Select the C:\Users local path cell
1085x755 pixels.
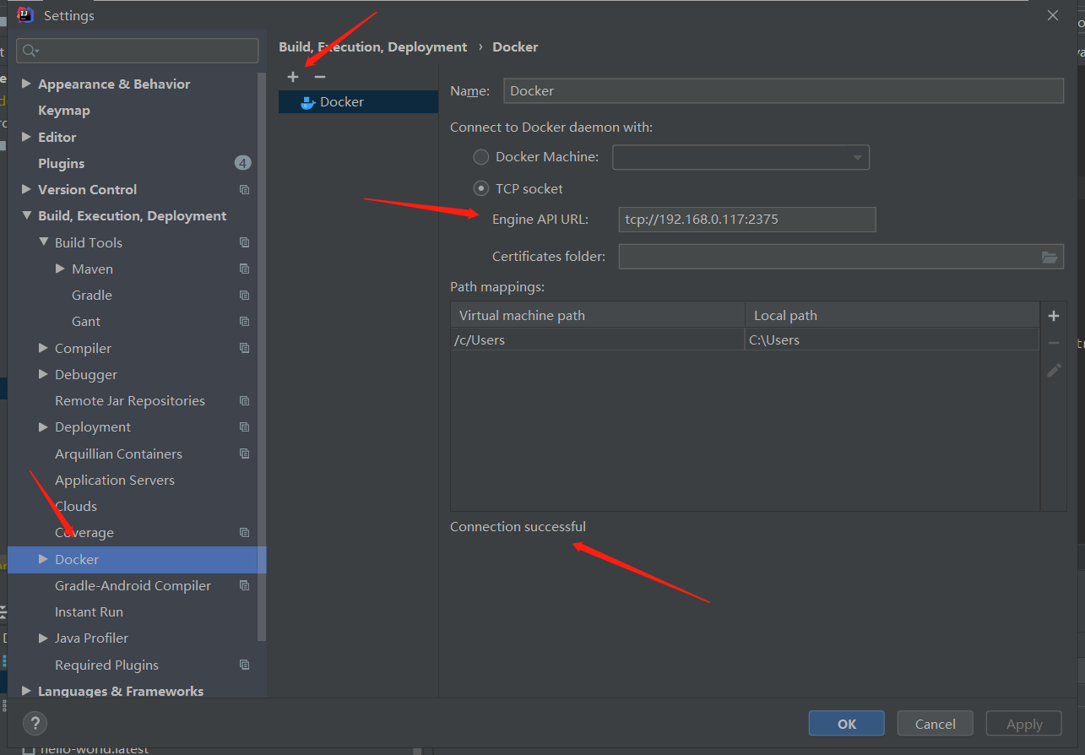point(892,339)
